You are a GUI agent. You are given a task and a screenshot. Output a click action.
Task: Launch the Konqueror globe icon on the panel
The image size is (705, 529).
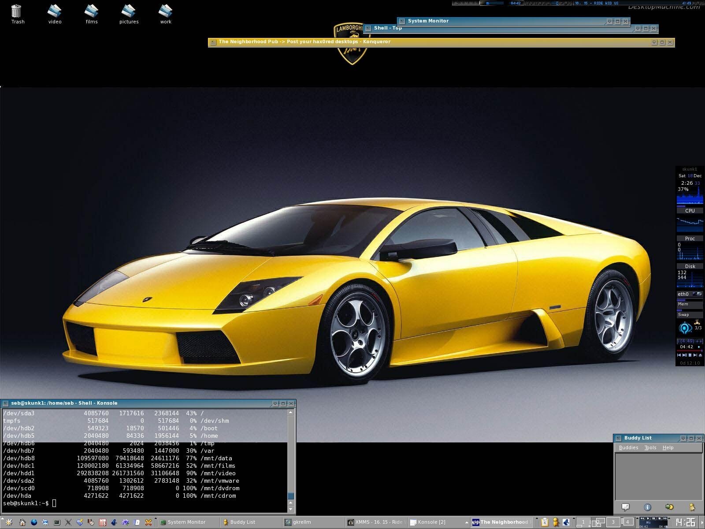34,522
